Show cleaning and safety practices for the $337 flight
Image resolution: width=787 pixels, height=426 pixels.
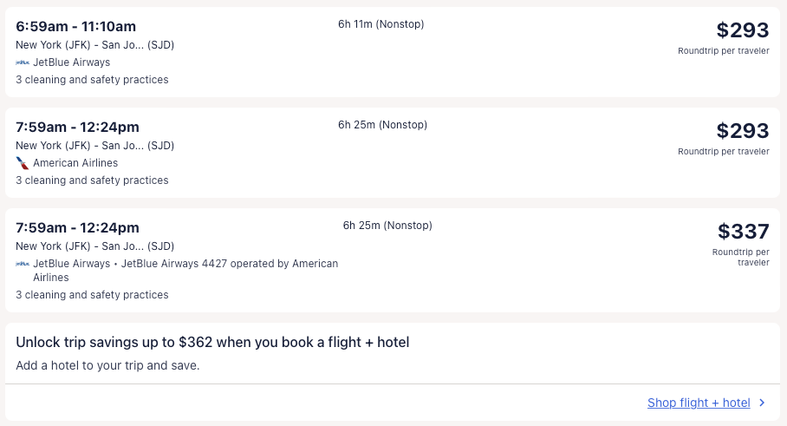92,295
